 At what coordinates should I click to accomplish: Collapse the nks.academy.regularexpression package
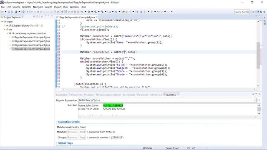8,33
